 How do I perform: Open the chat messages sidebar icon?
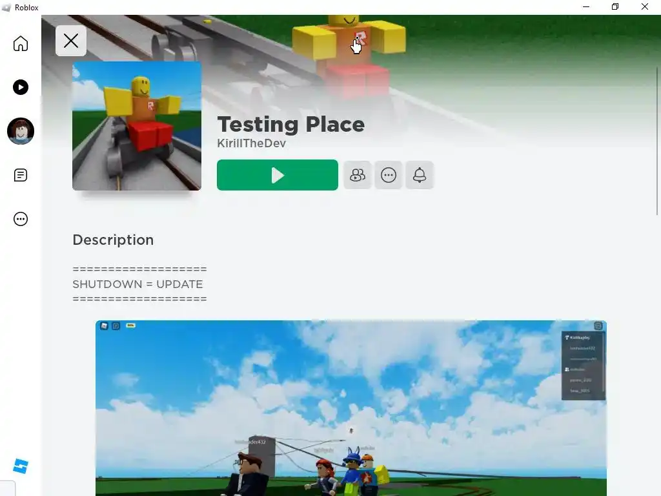(20, 175)
